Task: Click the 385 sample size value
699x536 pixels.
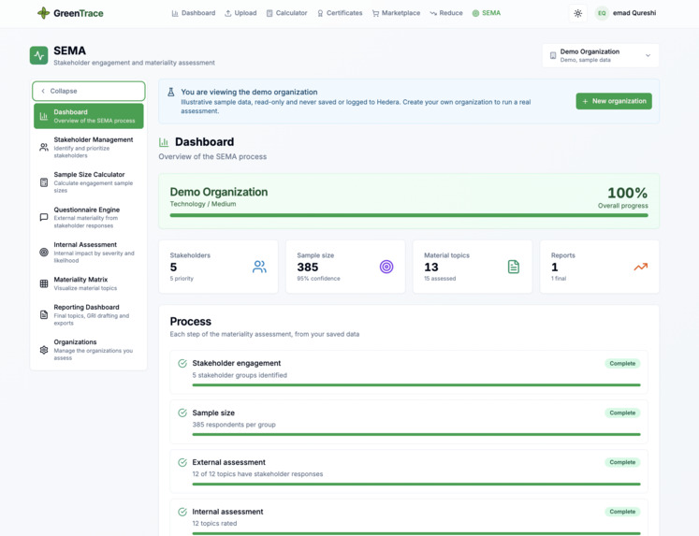Action: [308, 267]
